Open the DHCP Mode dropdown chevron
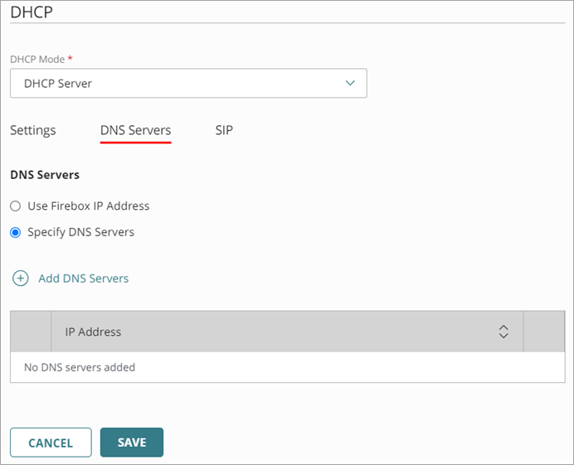The height and width of the screenshot is (465, 574). tap(350, 83)
